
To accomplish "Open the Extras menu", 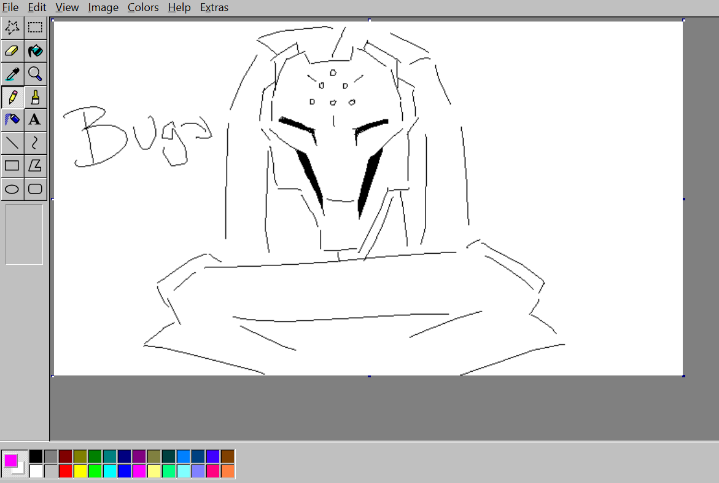I will (214, 7).
